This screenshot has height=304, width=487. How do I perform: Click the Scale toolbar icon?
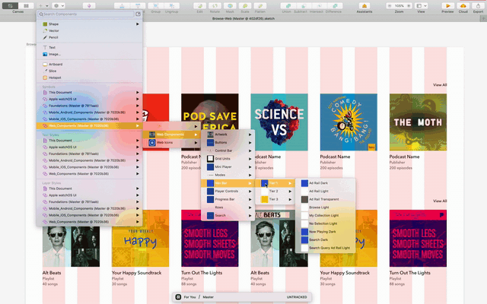point(245,5)
